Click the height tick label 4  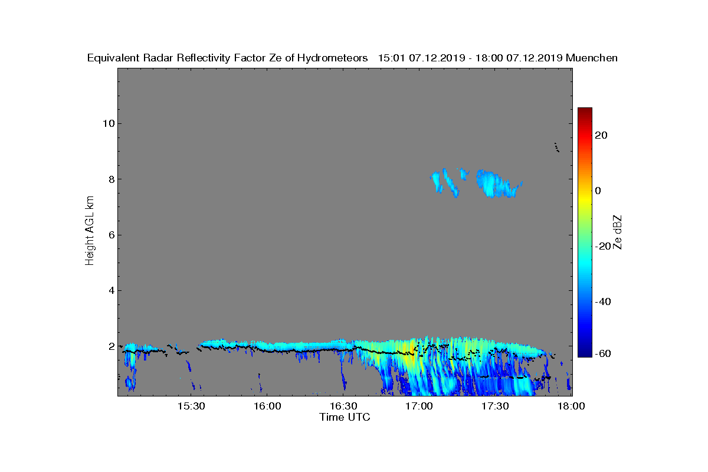110,290
